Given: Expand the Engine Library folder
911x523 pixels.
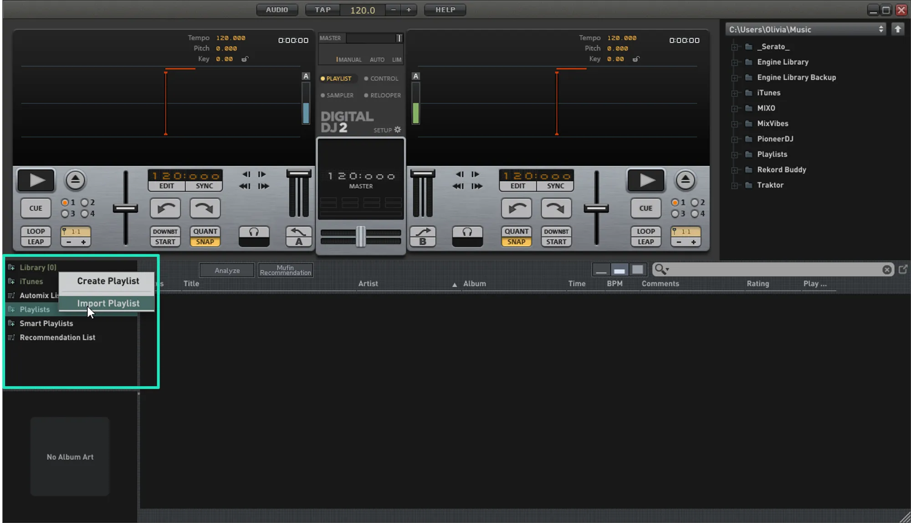Looking at the screenshot, I should pos(734,62).
